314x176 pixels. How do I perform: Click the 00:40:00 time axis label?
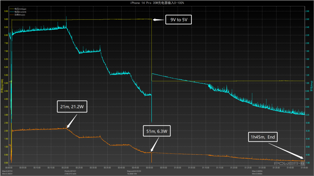coord(121,168)
